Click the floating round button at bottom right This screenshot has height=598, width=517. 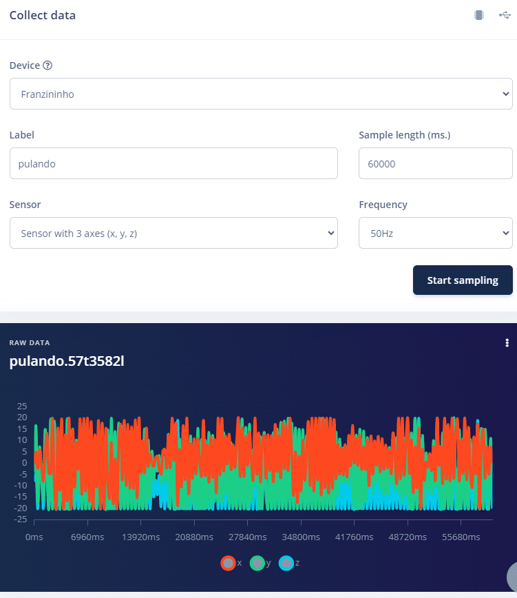coord(511,577)
